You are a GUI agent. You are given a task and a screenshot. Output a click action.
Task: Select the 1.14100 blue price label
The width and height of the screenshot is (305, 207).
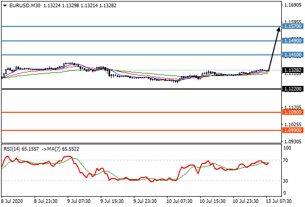point(293,55)
